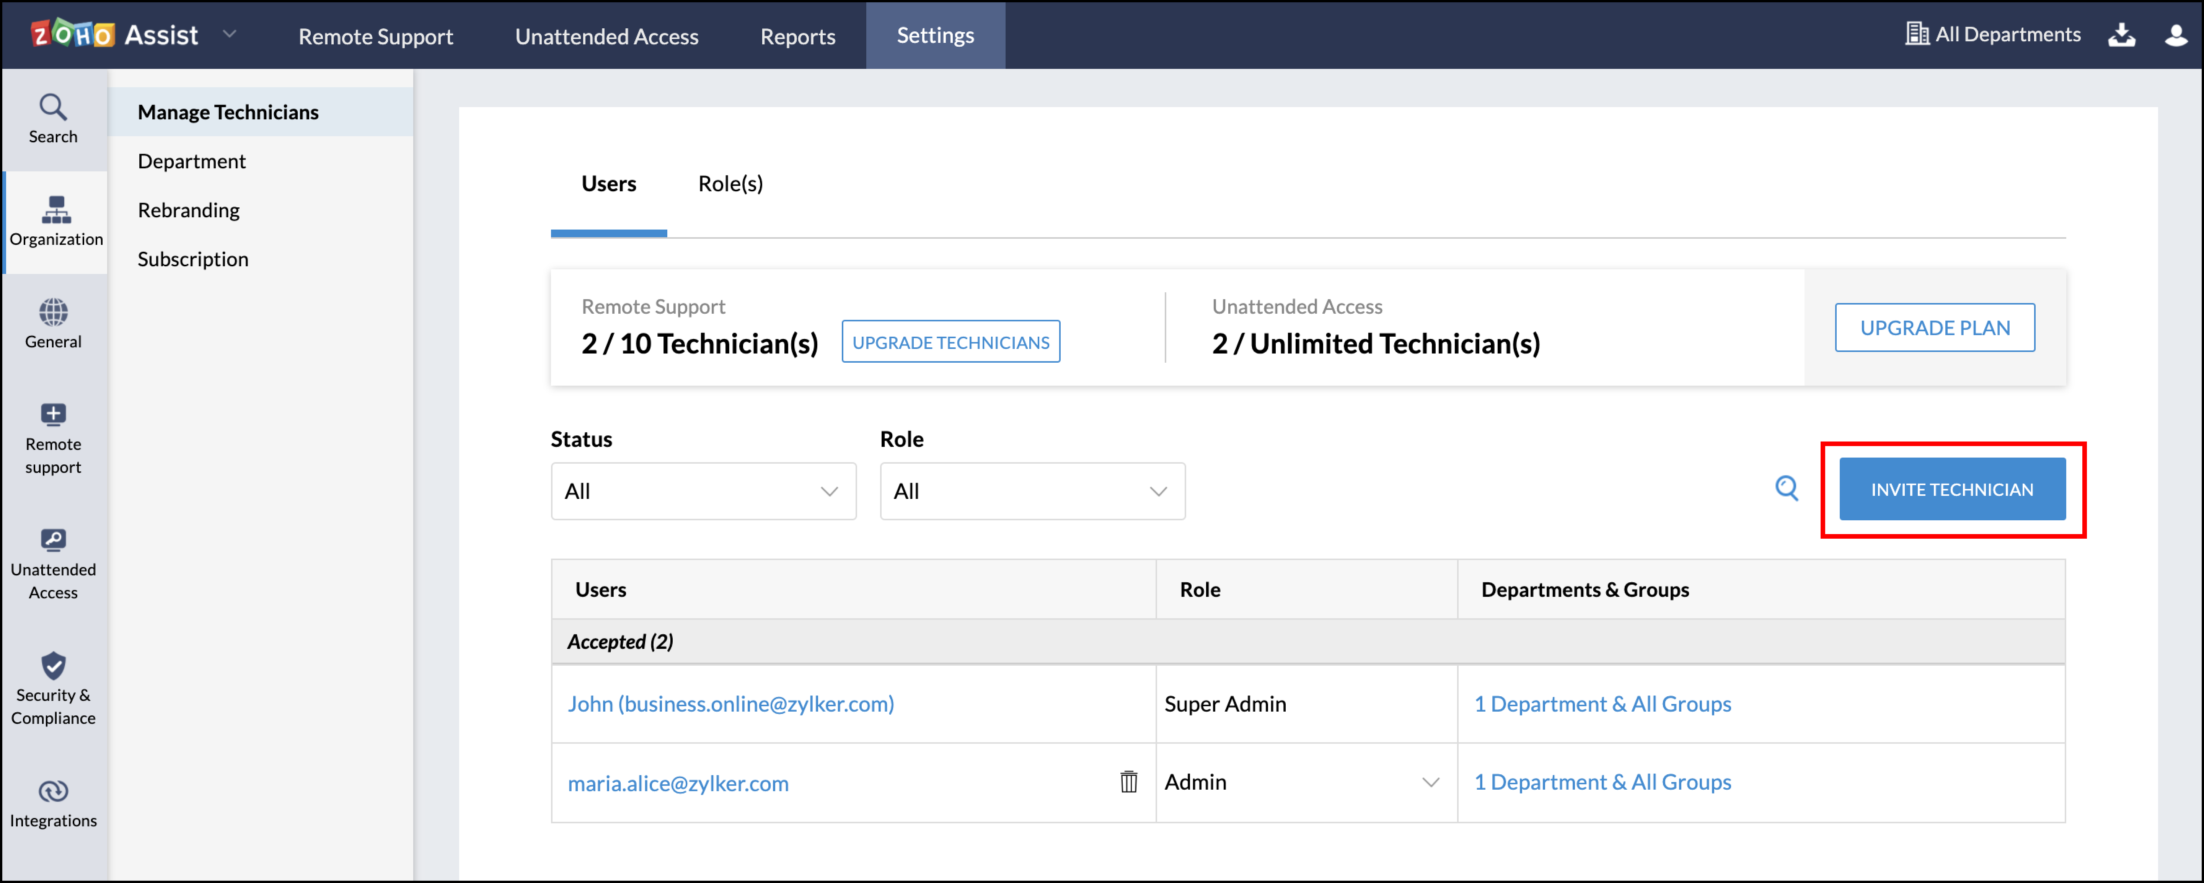Open Unattended Access sidebar settings

coord(53,564)
